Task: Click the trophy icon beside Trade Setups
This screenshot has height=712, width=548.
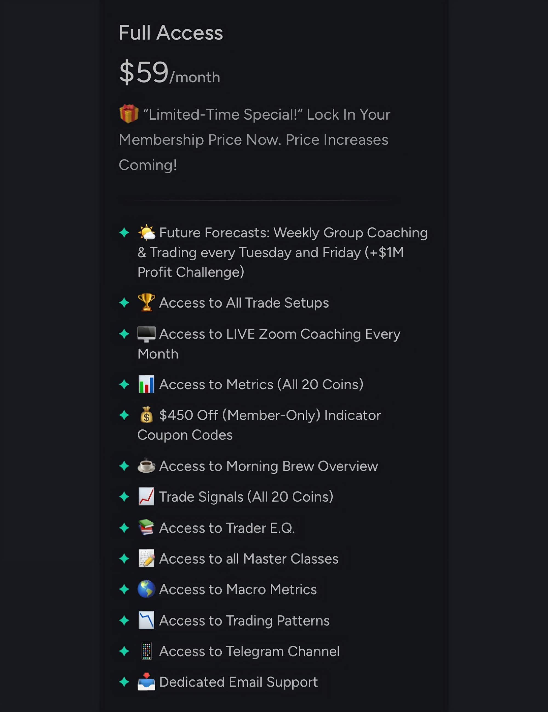Action: (x=146, y=302)
